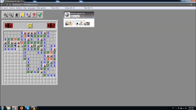Launch Firefox from the taskbar
The height and width of the screenshot is (110, 196).
[21, 108]
